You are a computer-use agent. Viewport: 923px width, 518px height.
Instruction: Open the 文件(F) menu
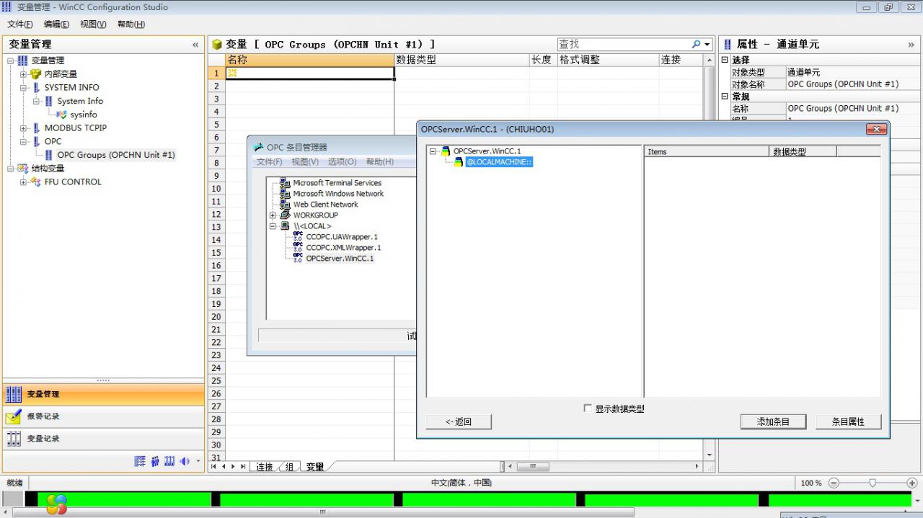(x=20, y=24)
